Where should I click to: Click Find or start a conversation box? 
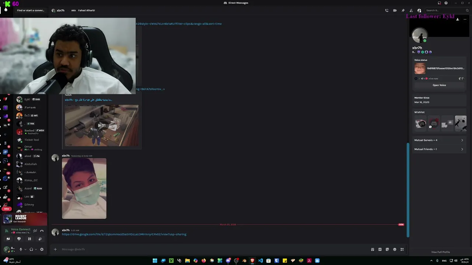31,10
